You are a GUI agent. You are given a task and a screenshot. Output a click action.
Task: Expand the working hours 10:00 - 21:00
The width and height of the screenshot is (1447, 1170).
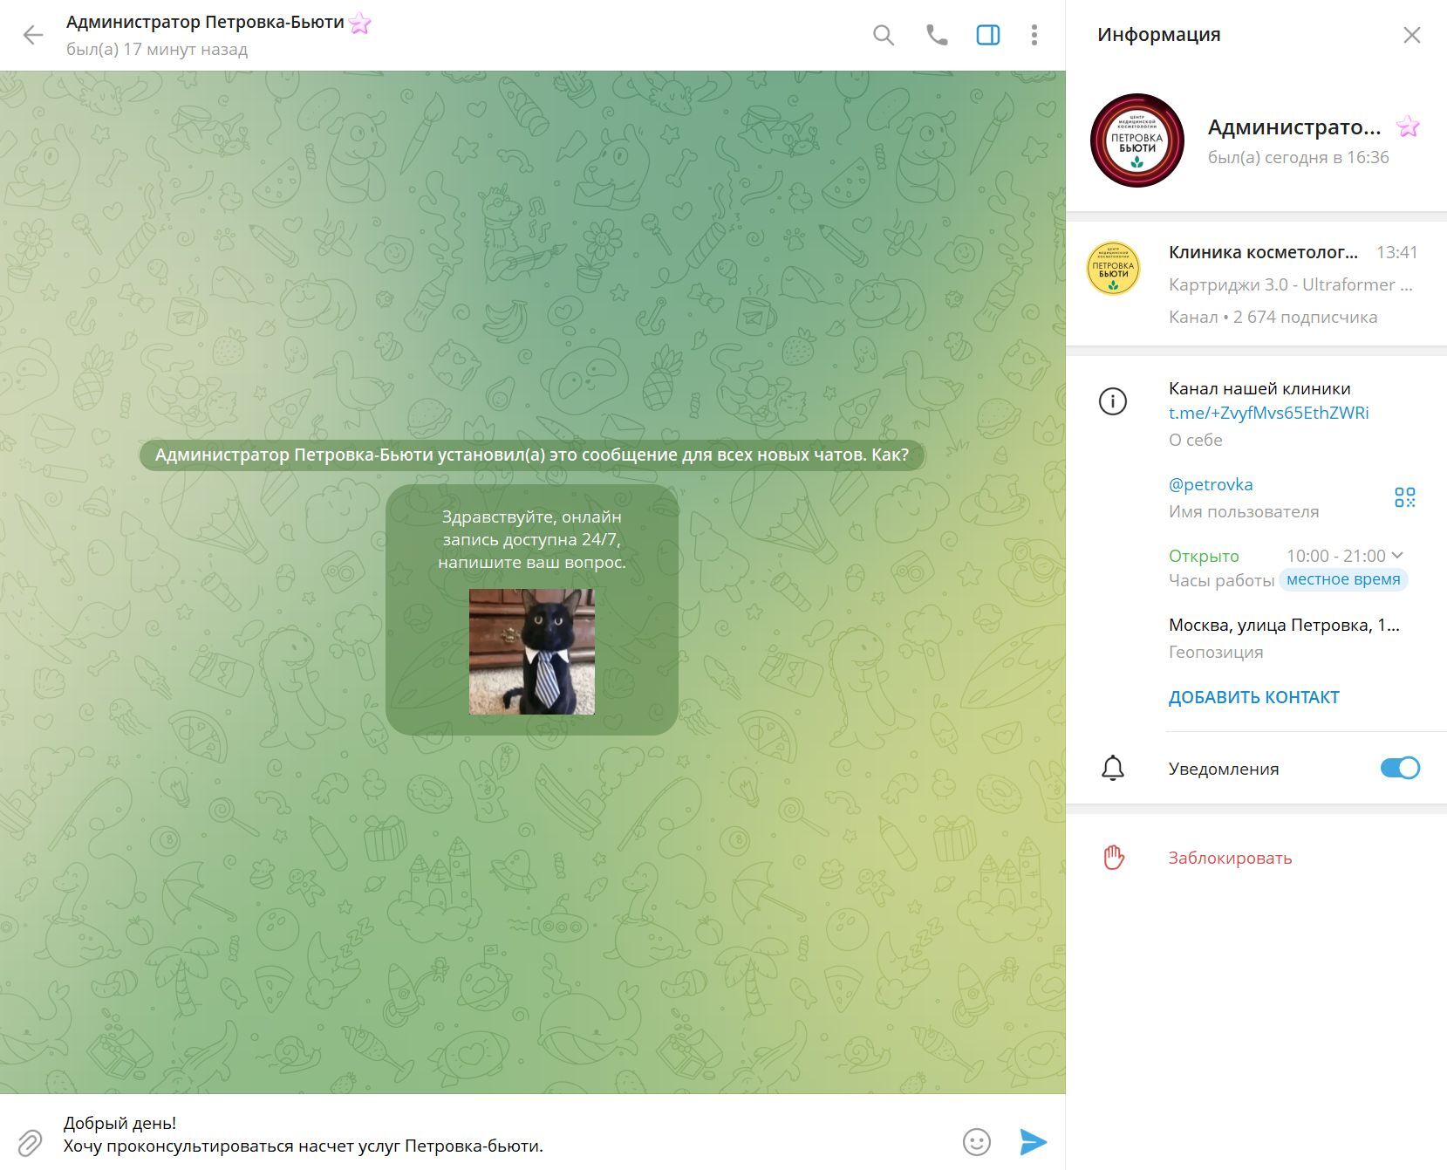pyautogui.click(x=1344, y=556)
